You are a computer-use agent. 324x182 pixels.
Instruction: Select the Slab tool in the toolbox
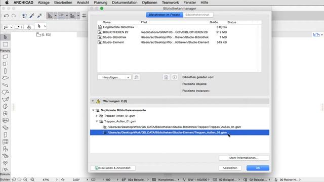pos(6,78)
